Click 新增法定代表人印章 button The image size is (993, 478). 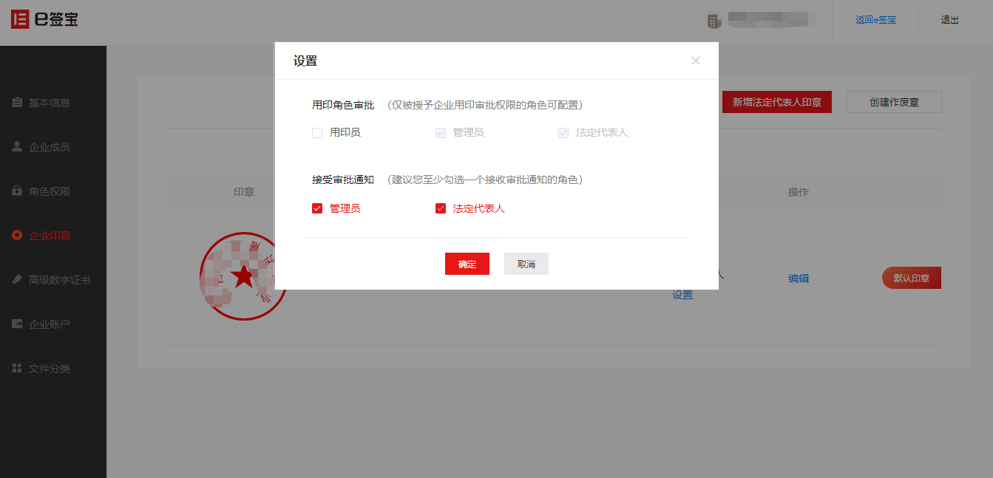coord(777,102)
